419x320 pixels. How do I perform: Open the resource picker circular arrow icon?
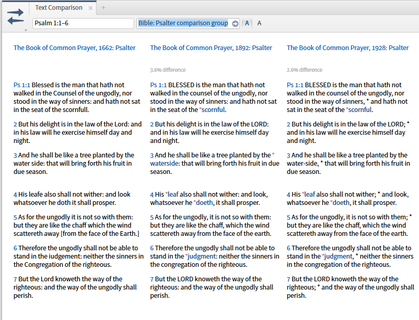pyautogui.click(x=235, y=23)
